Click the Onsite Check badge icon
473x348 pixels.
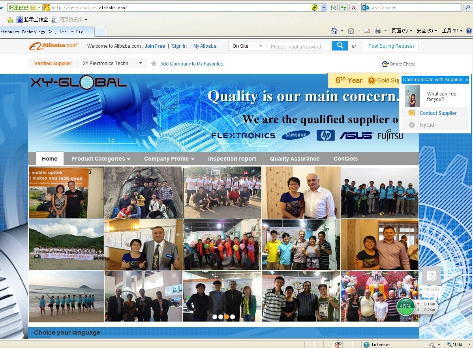[x=385, y=64]
